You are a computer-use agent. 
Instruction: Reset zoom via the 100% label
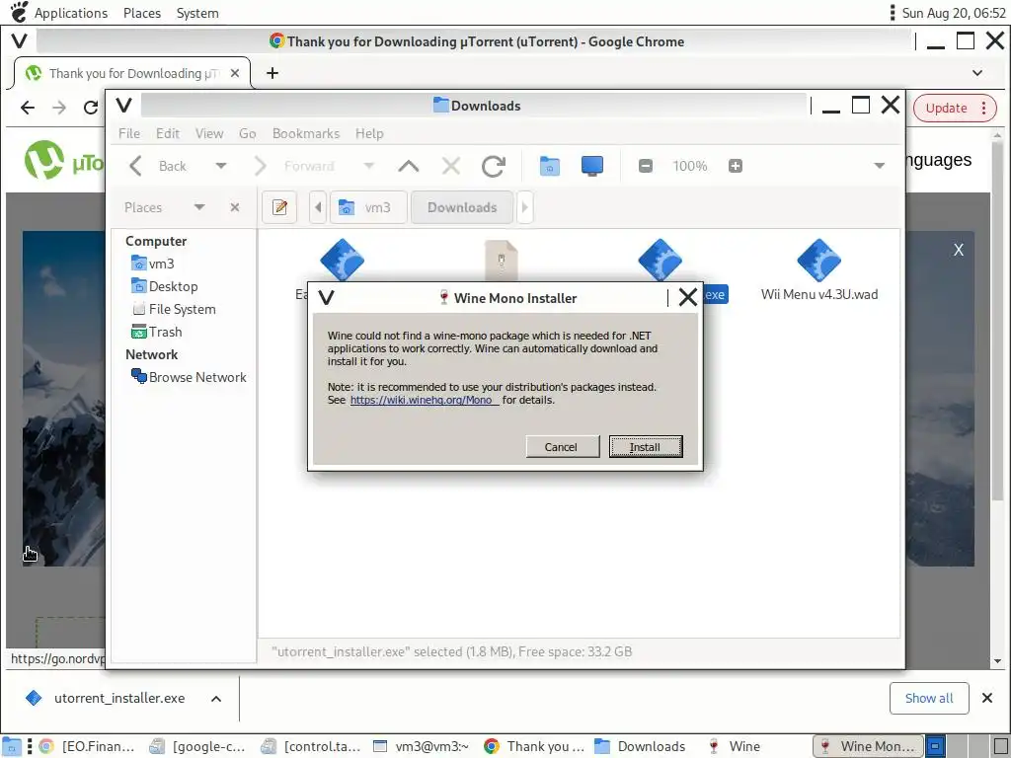690,166
